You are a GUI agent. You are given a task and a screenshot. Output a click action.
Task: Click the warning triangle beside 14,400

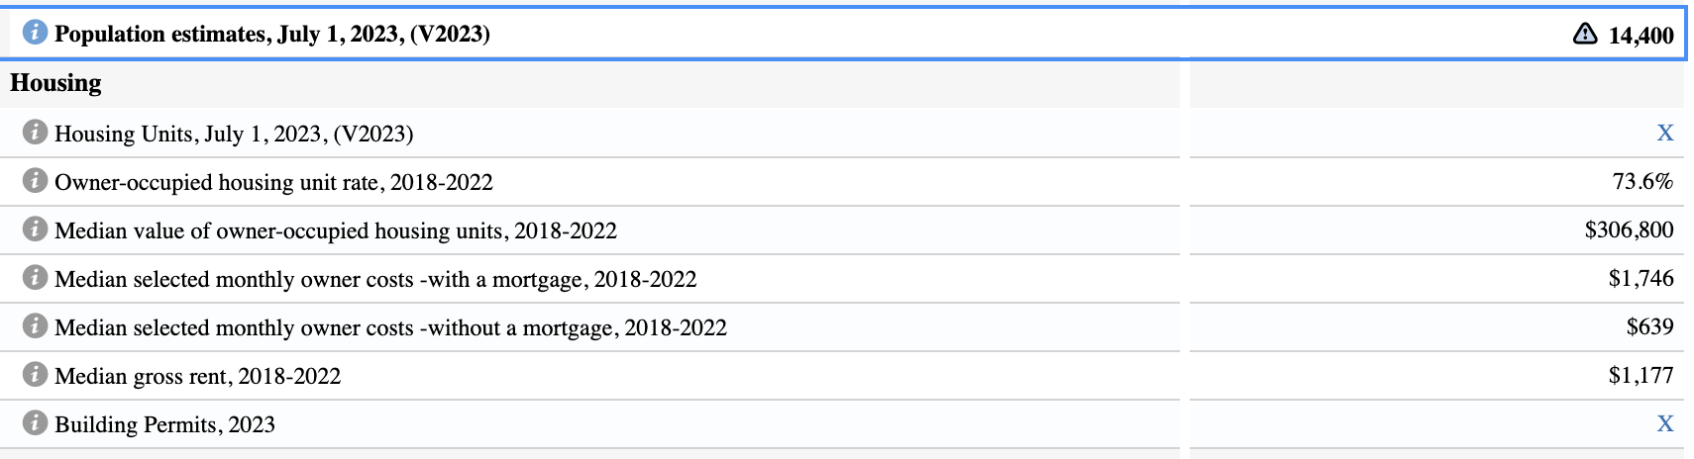(x=1585, y=35)
